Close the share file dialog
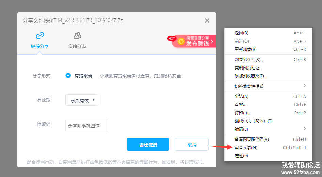The image size is (322, 177). (207, 20)
